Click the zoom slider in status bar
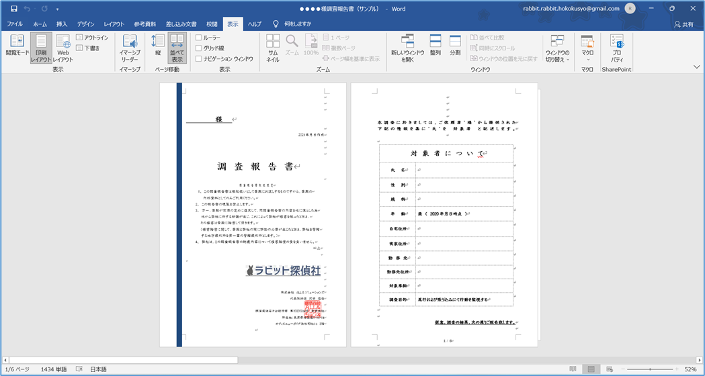This screenshot has height=376, width=705. [x=649, y=369]
